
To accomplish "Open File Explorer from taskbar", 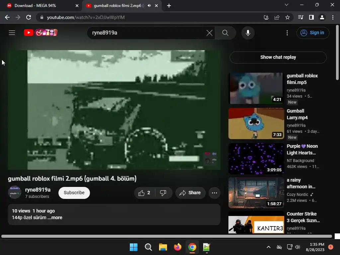I will (163, 247).
